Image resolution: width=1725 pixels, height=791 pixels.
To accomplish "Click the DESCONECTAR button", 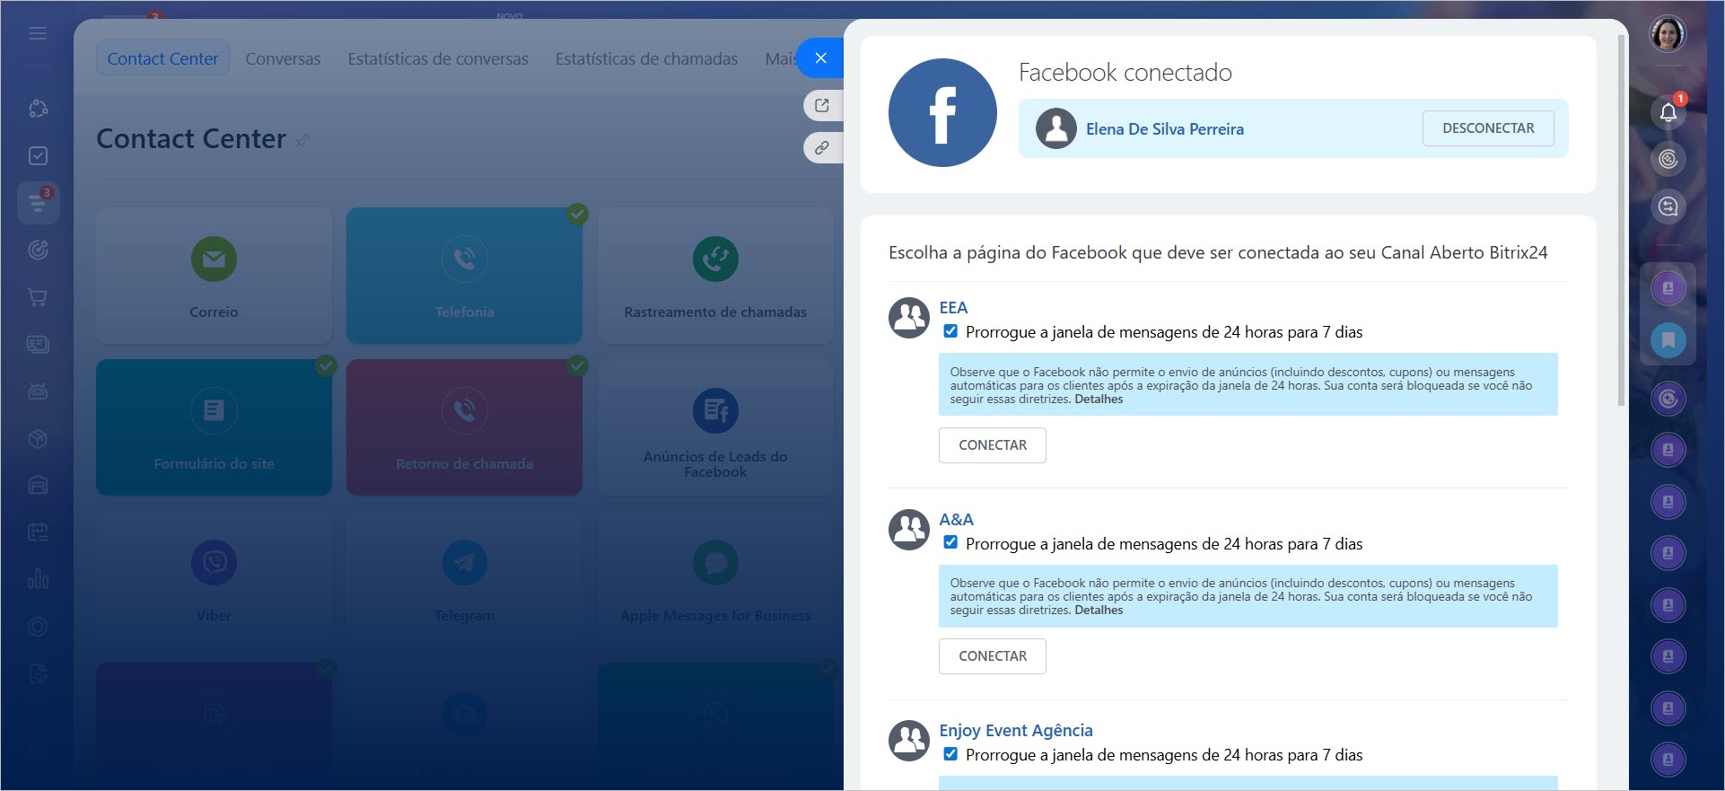I will [1488, 128].
